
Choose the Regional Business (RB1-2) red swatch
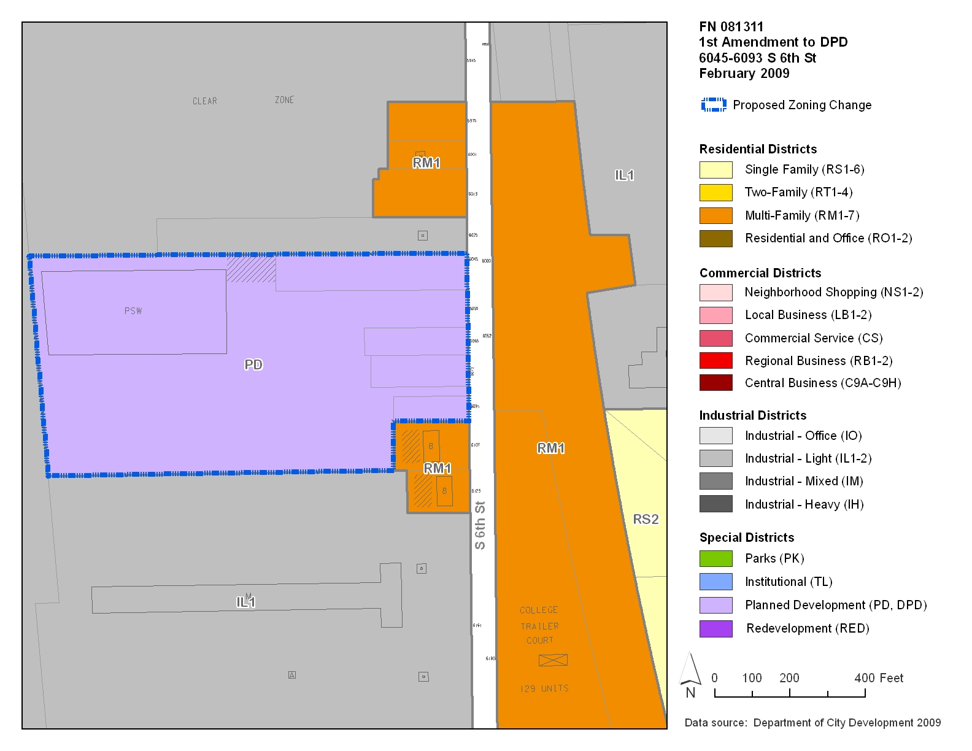715,361
